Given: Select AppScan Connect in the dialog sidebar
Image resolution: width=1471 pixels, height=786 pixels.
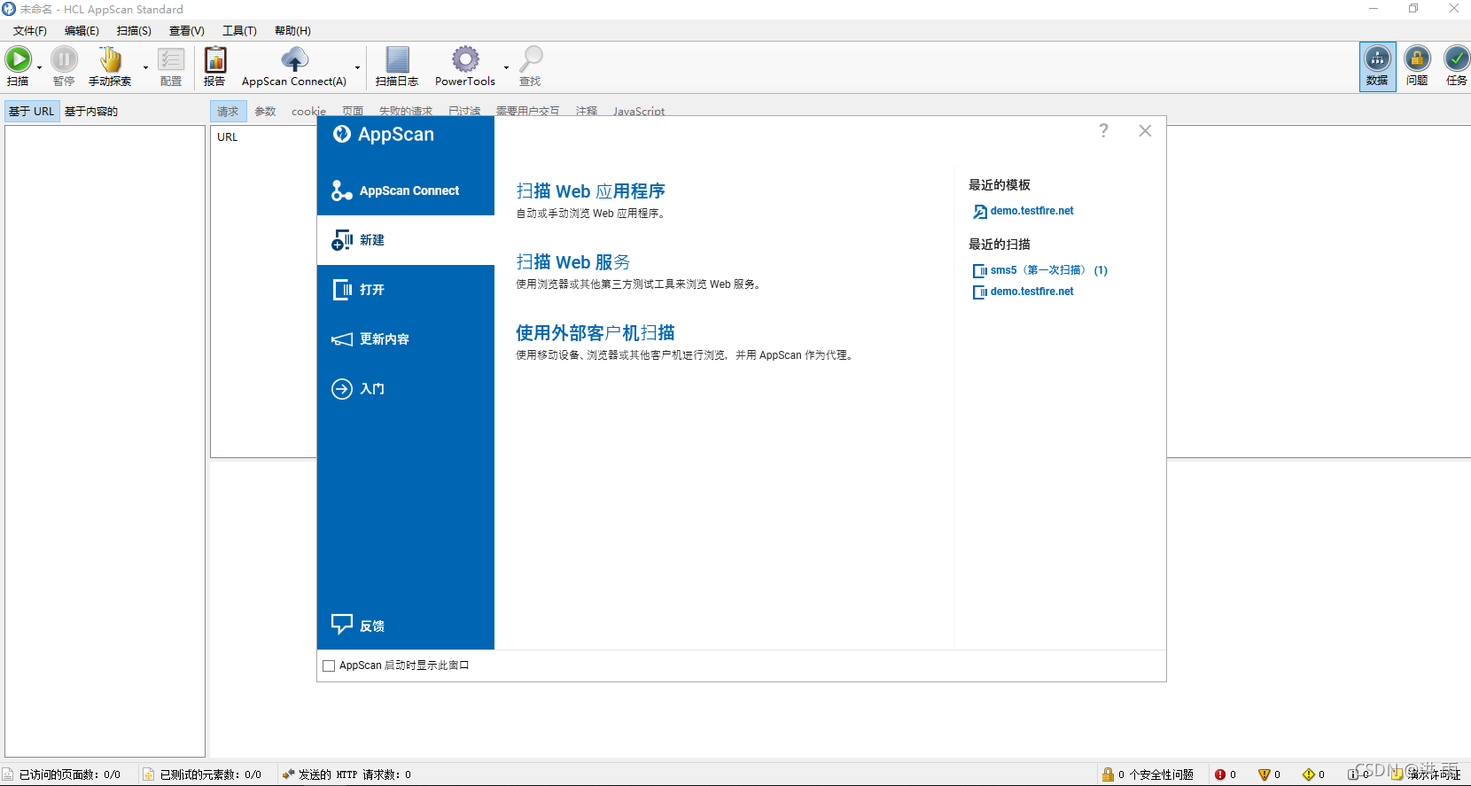Looking at the screenshot, I should coord(406,191).
